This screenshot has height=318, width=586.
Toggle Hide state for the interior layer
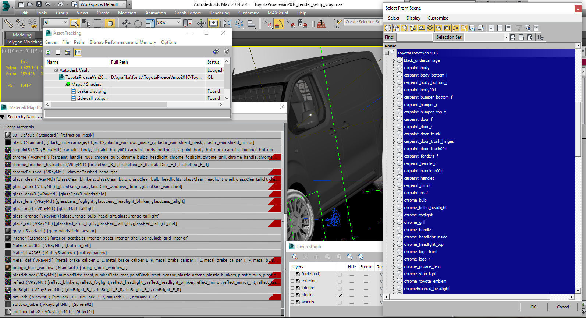coord(352,289)
